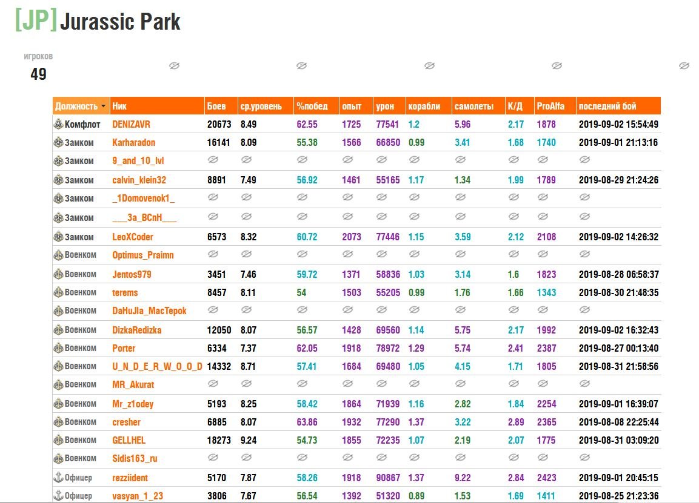Click the Военком rank icon in U_N_D_E_R_W_O_O_D row

(x=58, y=366)
